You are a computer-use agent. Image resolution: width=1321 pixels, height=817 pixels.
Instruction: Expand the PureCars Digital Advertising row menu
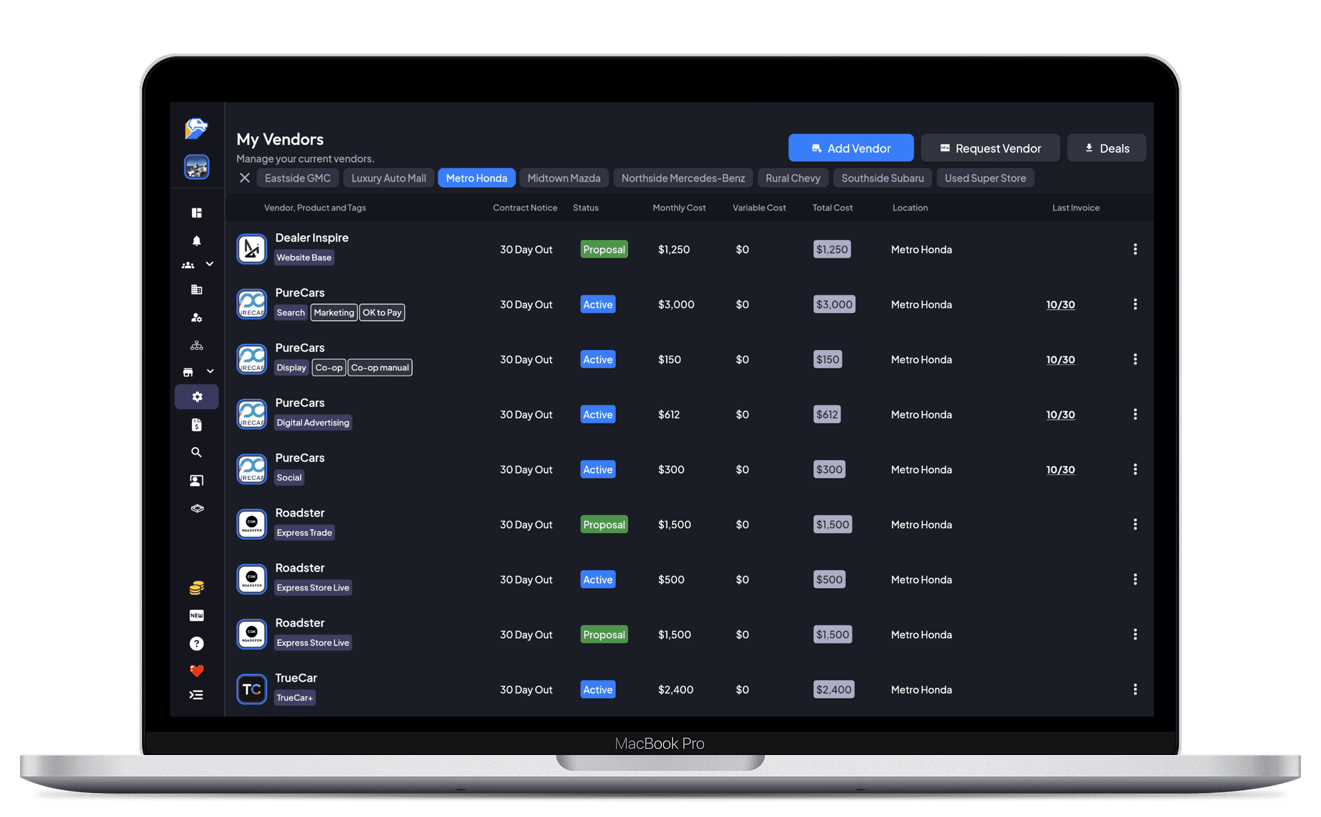point(1135,413)
